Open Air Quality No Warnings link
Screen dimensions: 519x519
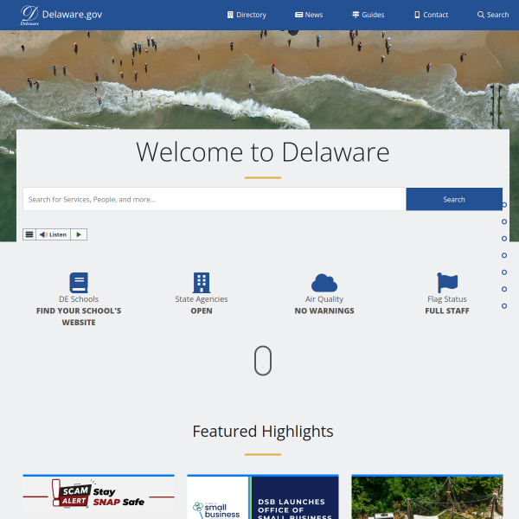point(324,311)
